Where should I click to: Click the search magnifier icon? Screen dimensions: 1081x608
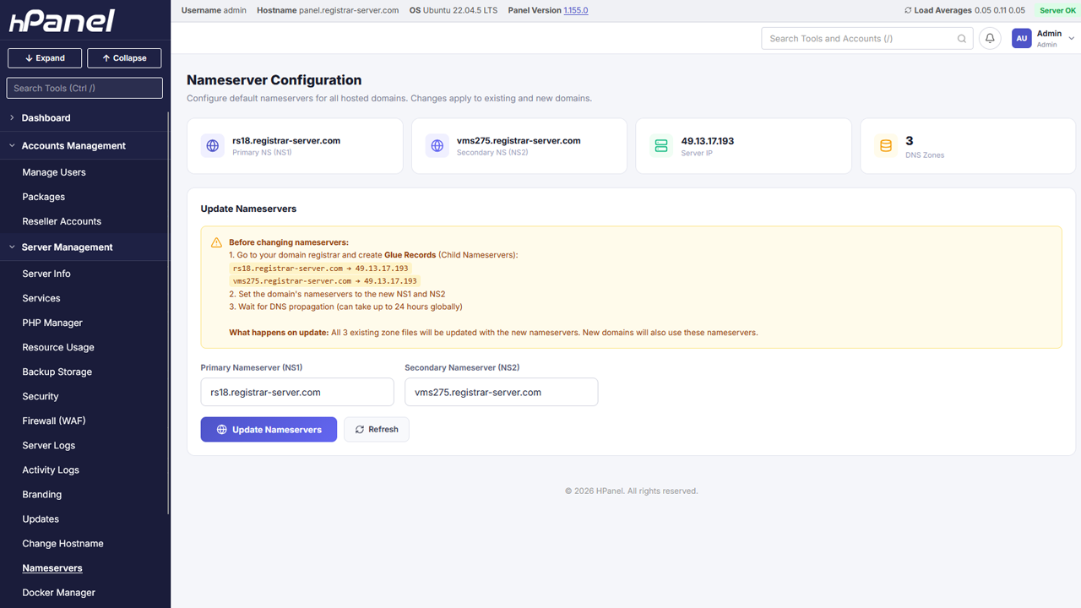click(x=962, y=38)
